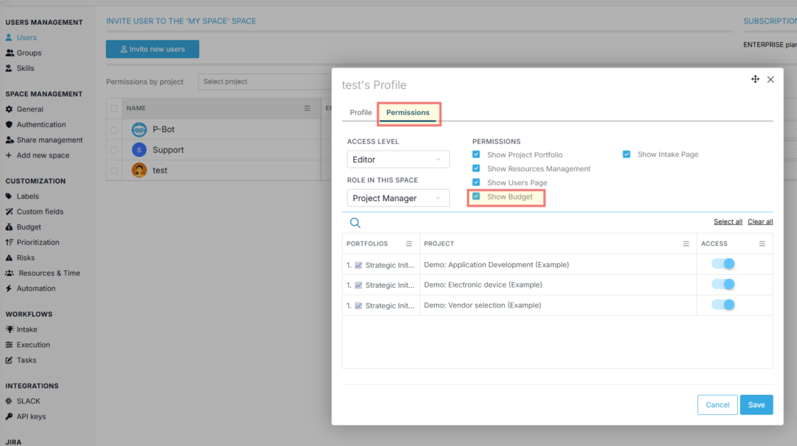Click the Invite new users button
Screen dimensions: 797x446
coord(152,49)
